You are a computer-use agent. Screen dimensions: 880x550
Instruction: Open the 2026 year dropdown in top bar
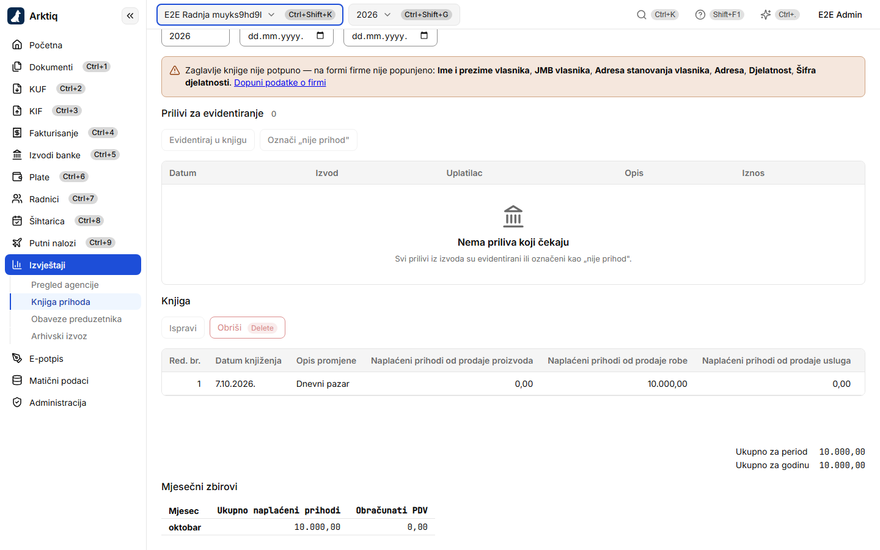(404, 15)
